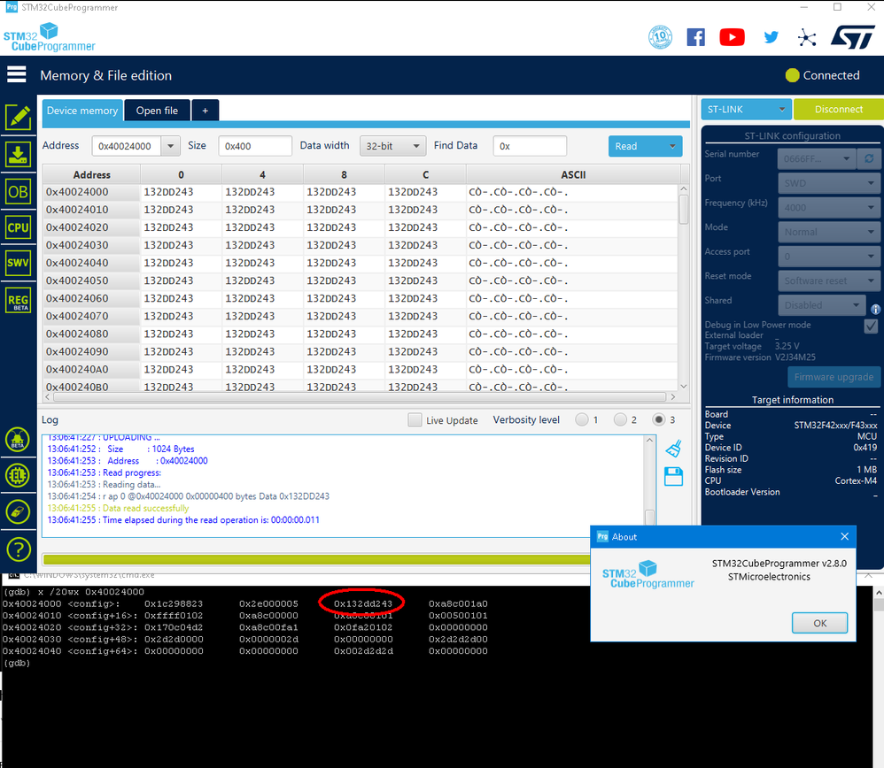Click OK in About dialog

[x=819, y=623]
